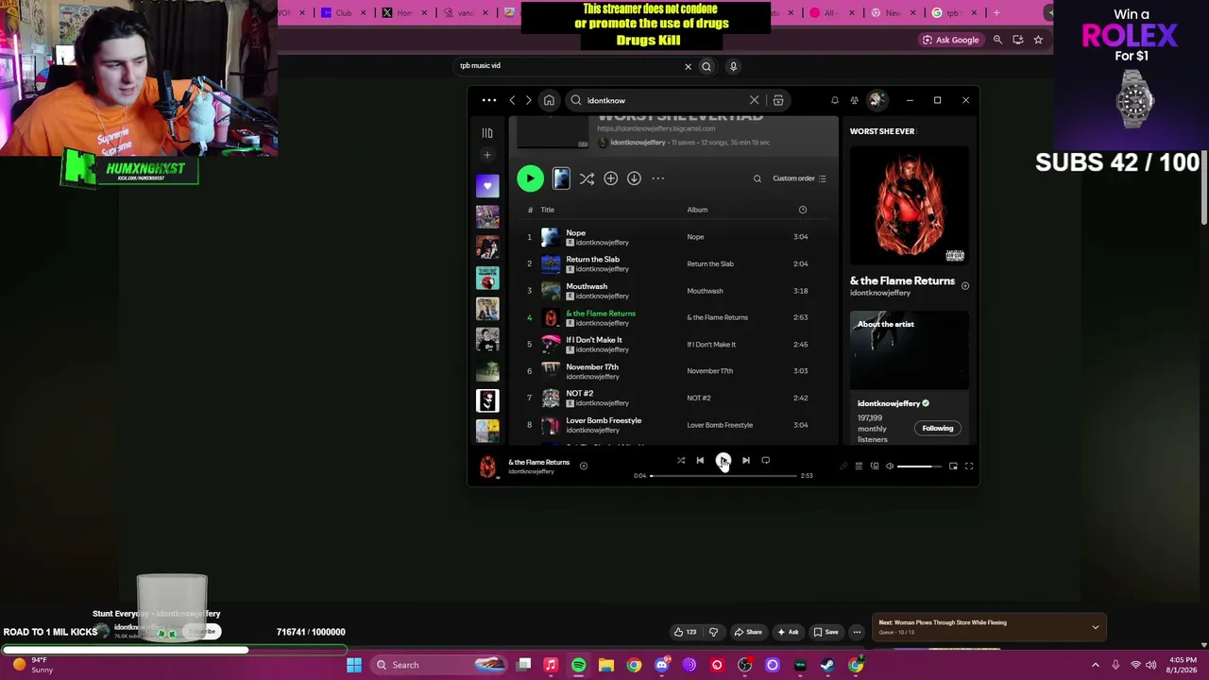The height and width of the screenshot is (680, 1209).
Task: Open the Spotify queue
Action: tap(859, 467)
